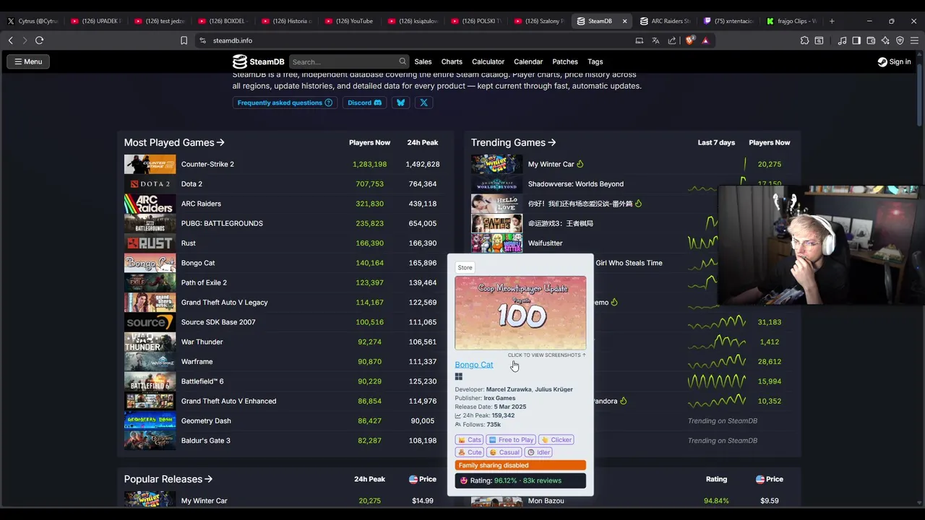The image size is (925, 520).
Task: Click ARC Raiders game icon
Action: click(150, 204)
